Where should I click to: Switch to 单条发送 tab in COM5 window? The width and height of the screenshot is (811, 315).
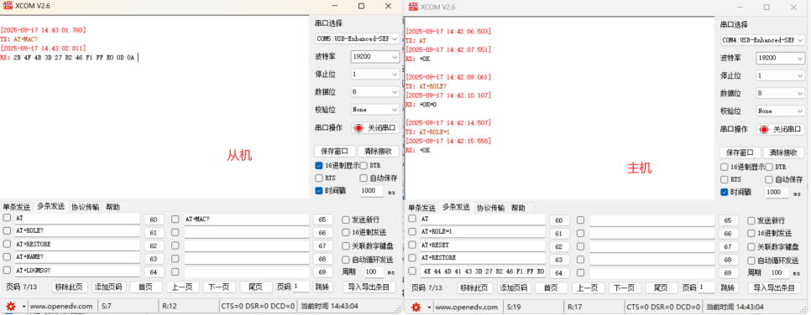tap(17, 207)
